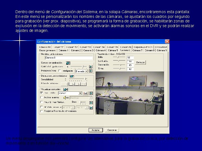Go to the Cámara 10 tab
202x151 pixels.
click(45, 47)
